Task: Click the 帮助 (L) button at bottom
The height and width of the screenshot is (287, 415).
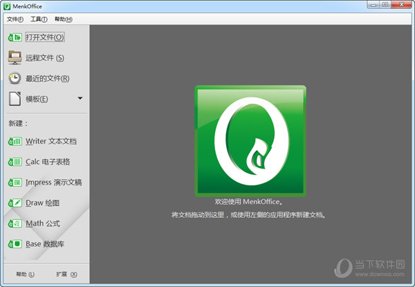Action: [x=26, y=275]
